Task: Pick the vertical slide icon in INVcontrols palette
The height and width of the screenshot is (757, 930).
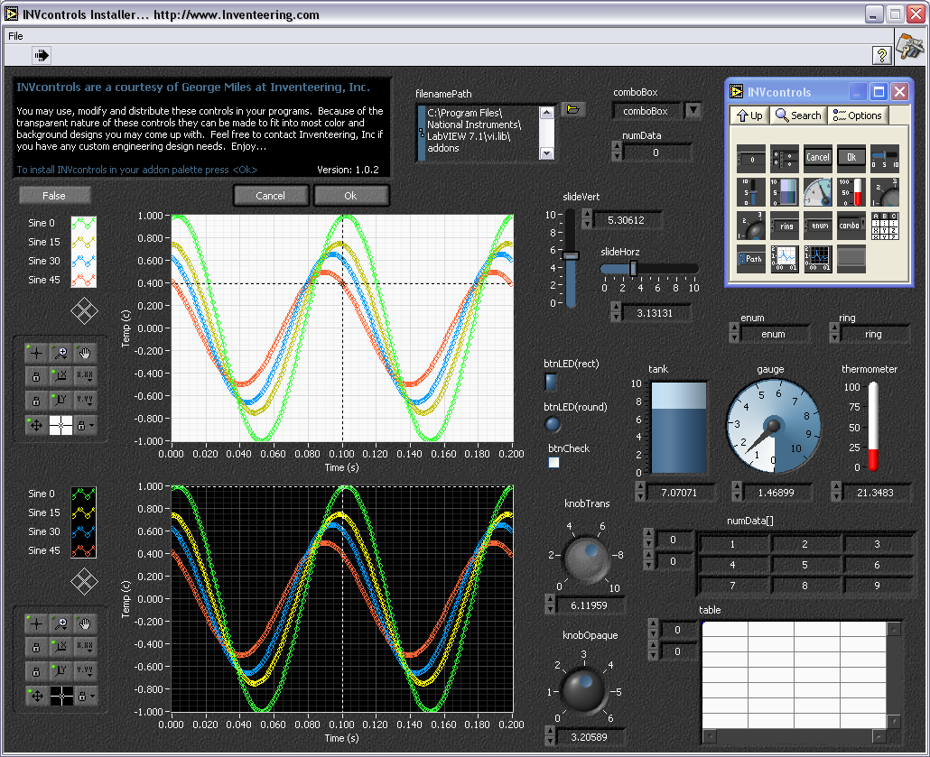Action: point(751,192)
